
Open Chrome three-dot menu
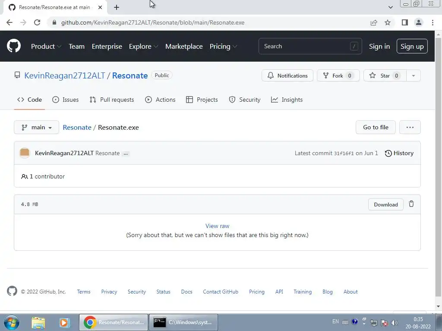(433, 22)
